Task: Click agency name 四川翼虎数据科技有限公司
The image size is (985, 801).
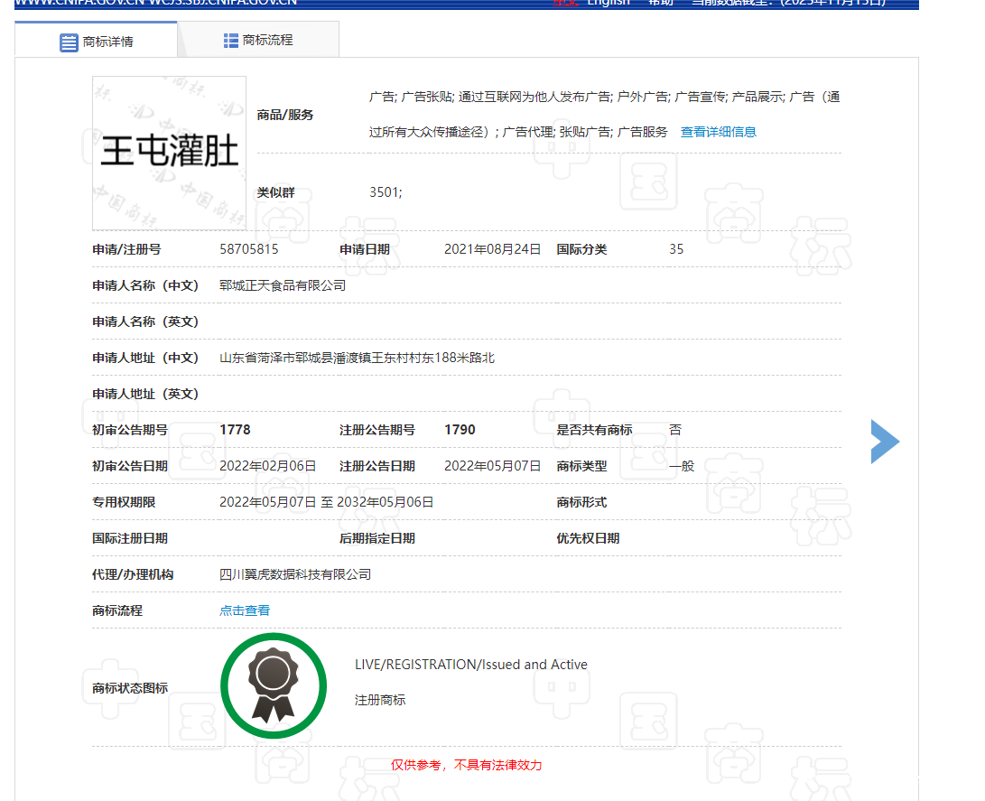Action: 295,574
